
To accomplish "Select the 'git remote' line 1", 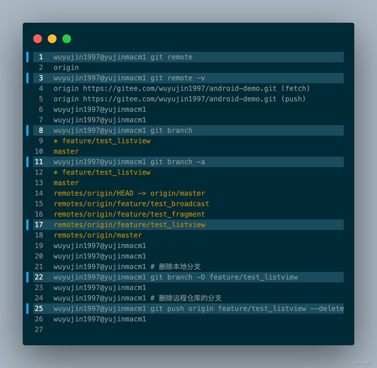I will (188, 57).
